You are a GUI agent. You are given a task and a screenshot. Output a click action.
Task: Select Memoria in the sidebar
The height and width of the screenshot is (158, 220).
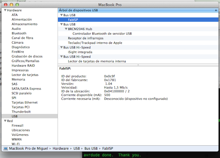(18, 79)
